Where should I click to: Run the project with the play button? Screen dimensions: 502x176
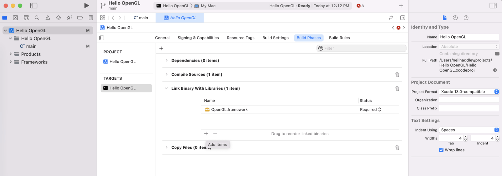coord(86,6)
